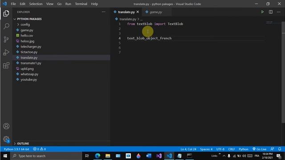Image resolution: width=285 pixels, height=160 pixels.
Task: Open the File menu
Action: point(13,4)
